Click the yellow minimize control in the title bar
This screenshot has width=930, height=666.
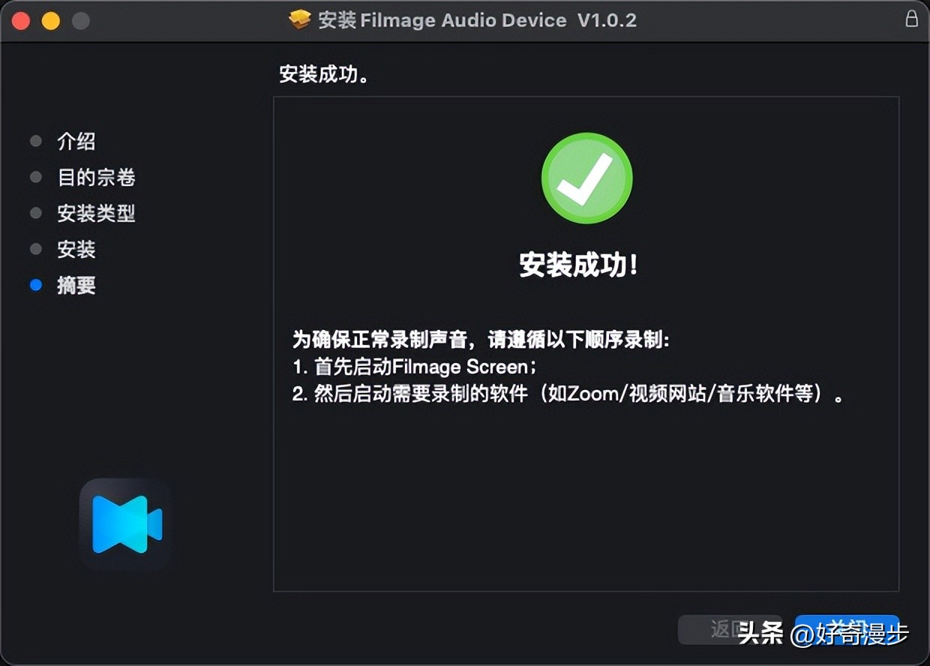pos(50,21)
